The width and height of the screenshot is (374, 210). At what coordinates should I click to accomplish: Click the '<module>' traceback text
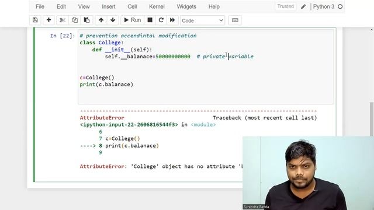click(x=203, y=124)
